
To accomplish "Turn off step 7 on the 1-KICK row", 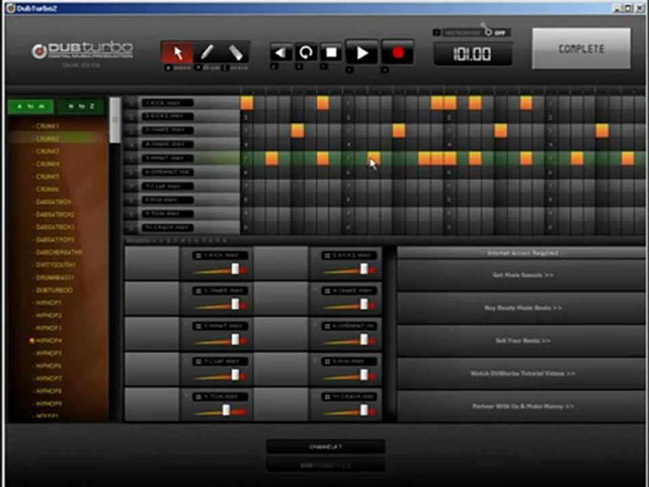I will click(323, 103).
